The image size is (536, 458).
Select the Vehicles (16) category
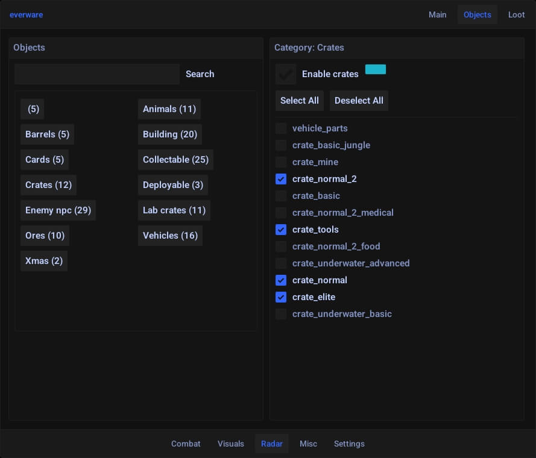coord(170,236)
